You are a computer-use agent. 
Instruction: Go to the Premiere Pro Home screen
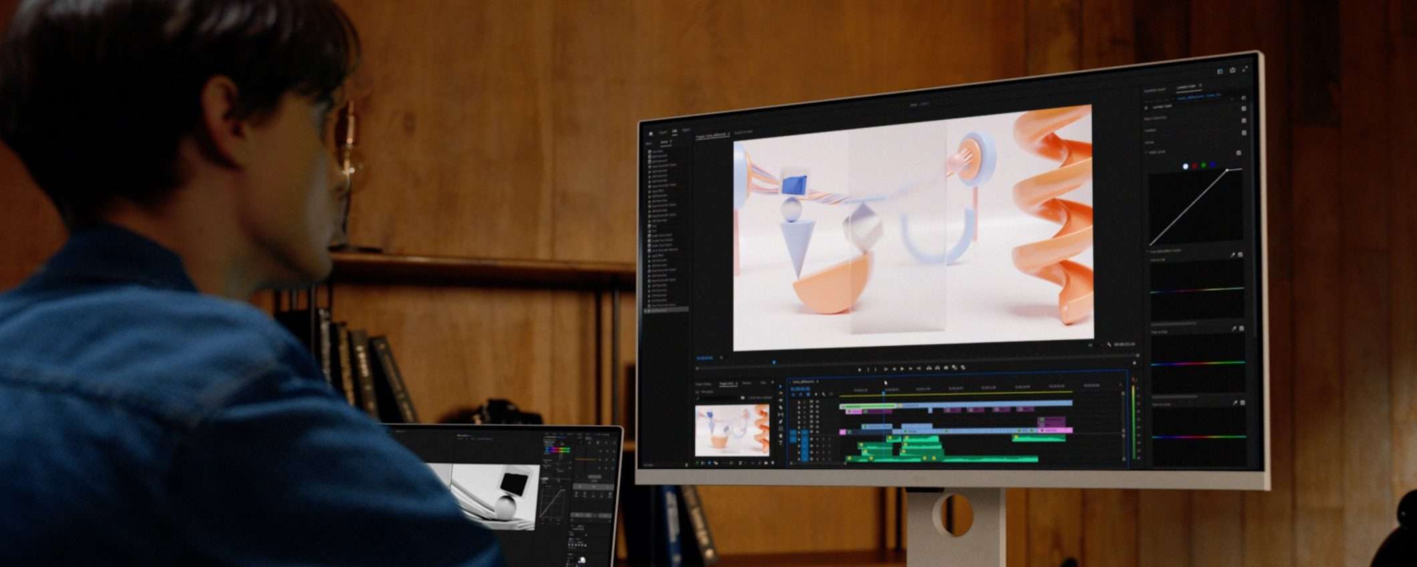click(650, 134)
